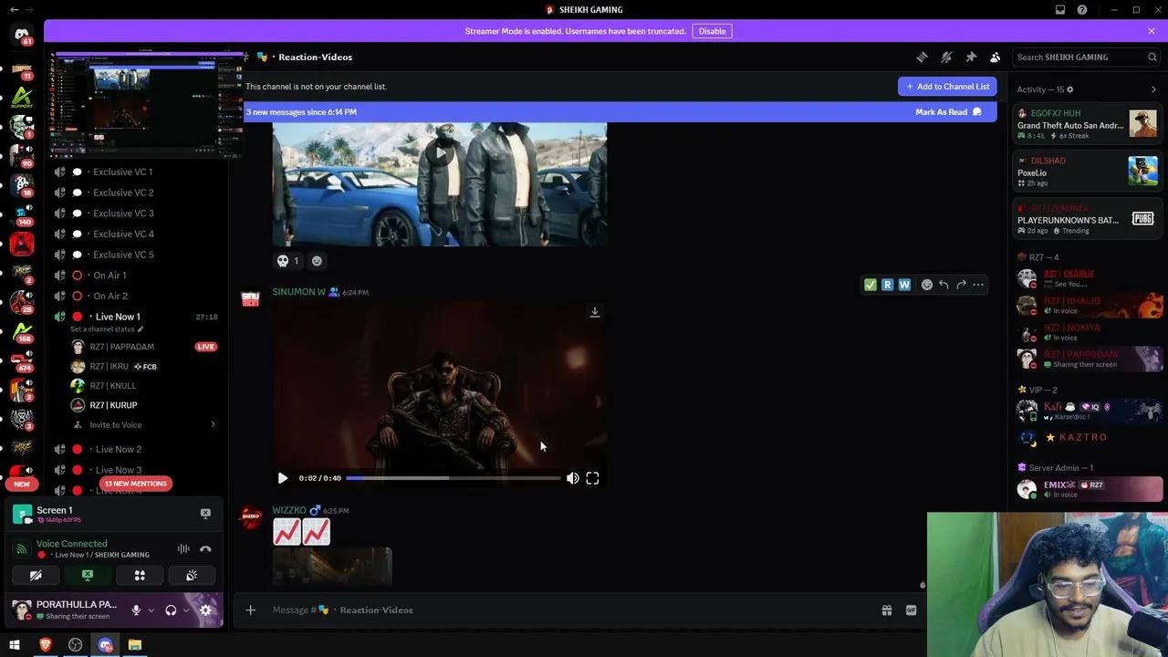
Task: Start an Activity in voice
Action: [140, 576]
